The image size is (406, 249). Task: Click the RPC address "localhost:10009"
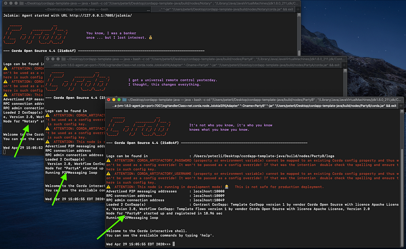click(x=209, y=196)
